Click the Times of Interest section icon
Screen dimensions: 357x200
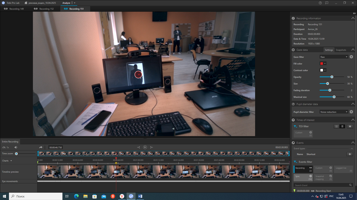click(293, 120)
